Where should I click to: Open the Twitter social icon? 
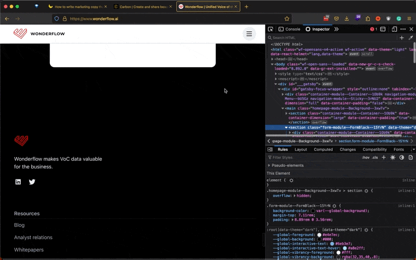pyautogui.click(x=32, y=182)
